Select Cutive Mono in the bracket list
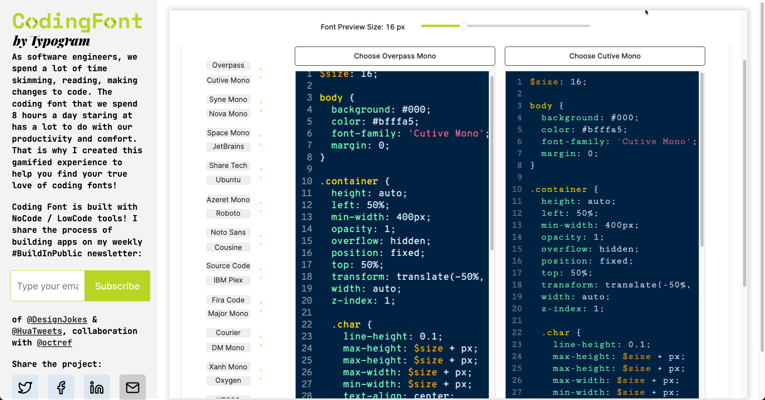 228,80
